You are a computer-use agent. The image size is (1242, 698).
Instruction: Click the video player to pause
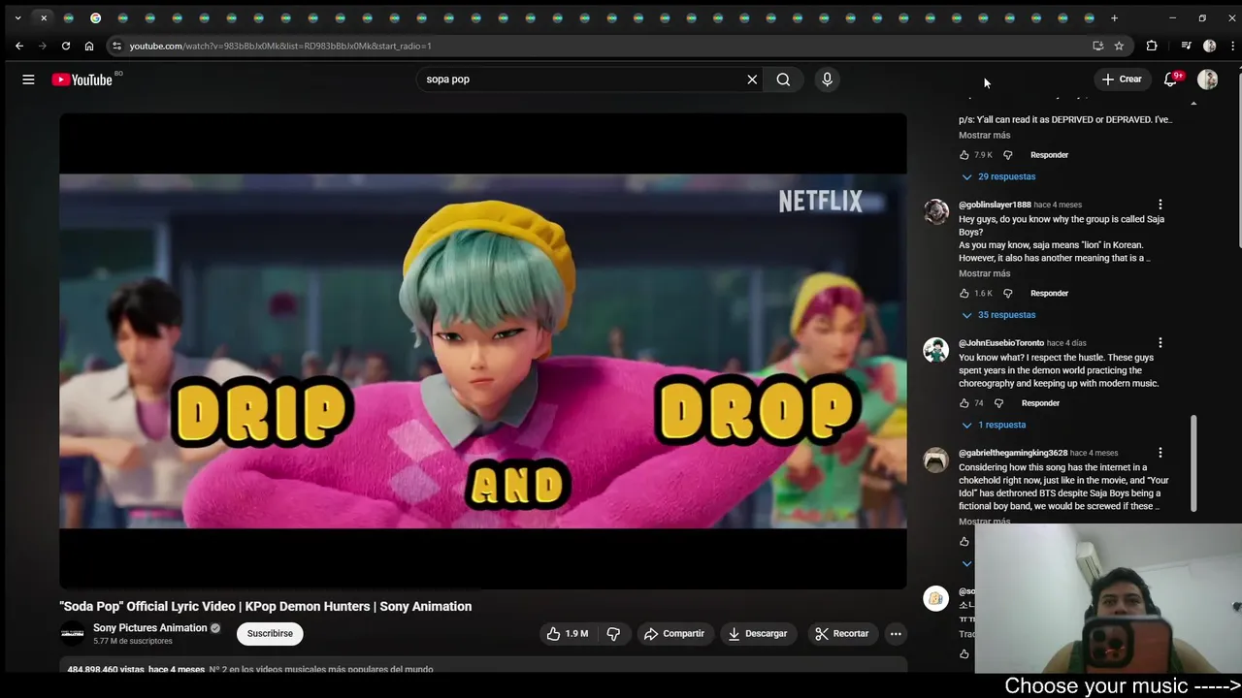coord(483,351)
